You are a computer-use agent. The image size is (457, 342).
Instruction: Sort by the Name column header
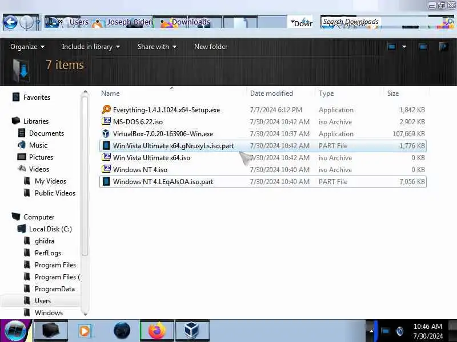click(x=110, y=93)
